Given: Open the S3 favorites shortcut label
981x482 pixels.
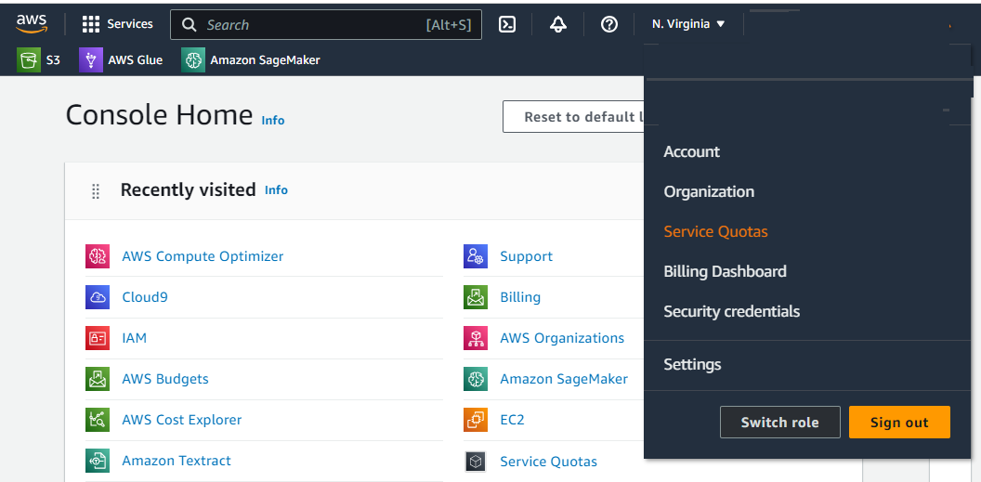Looking at the screenshot, I should pyautogui.click(x=53, y=60).
